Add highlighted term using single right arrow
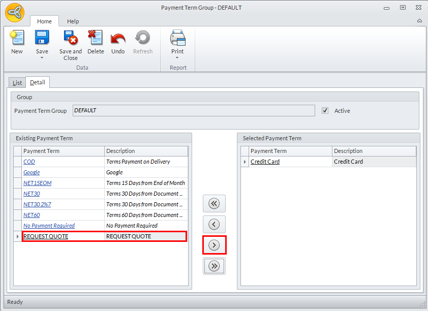 tap(214, 245)
